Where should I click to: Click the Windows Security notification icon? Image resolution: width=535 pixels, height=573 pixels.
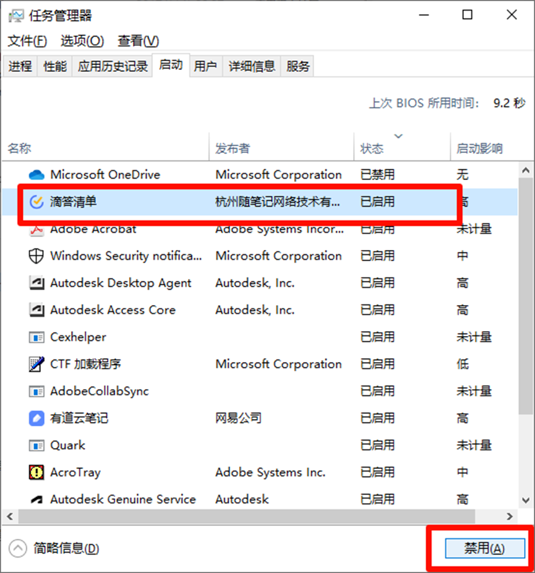36,256
